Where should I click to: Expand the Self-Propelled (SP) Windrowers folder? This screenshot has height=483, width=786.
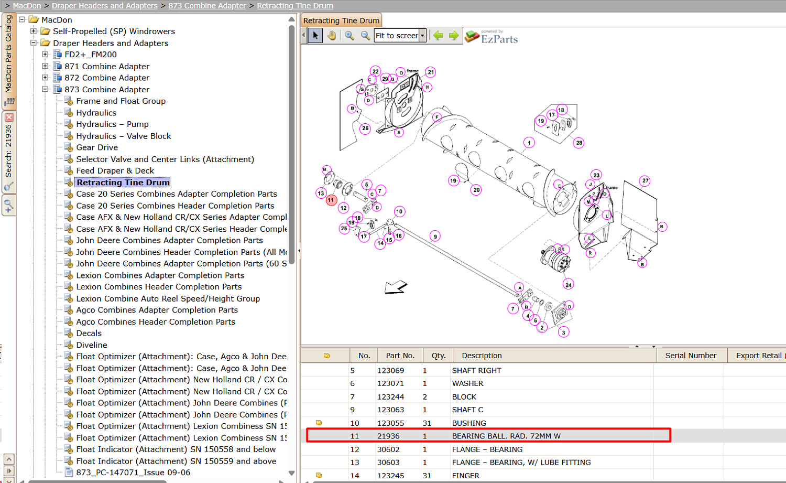[x=34, y=31]
